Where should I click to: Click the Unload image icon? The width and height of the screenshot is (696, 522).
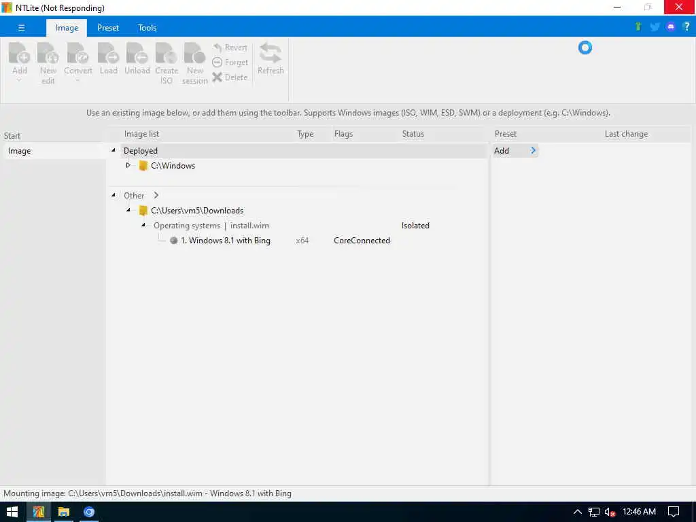point(137,53)
